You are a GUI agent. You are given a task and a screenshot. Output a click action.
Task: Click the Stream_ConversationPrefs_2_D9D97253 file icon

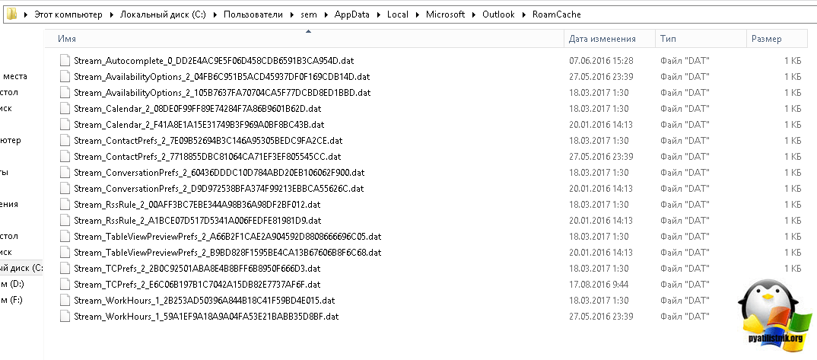tap(65, 188)
